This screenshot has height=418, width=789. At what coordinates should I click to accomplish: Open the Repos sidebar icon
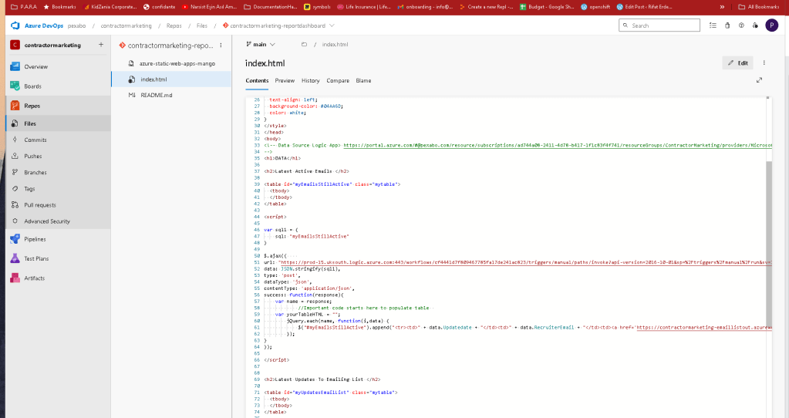click(x=15, y=106)
